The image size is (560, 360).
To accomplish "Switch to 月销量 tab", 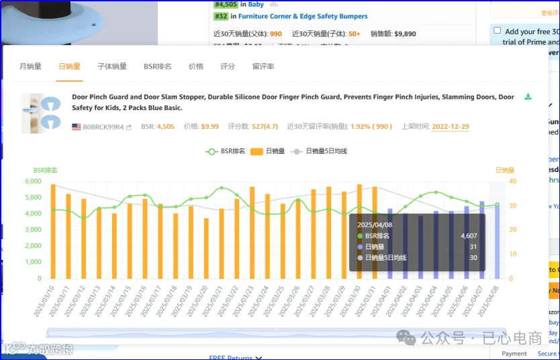I will point(30,66).
